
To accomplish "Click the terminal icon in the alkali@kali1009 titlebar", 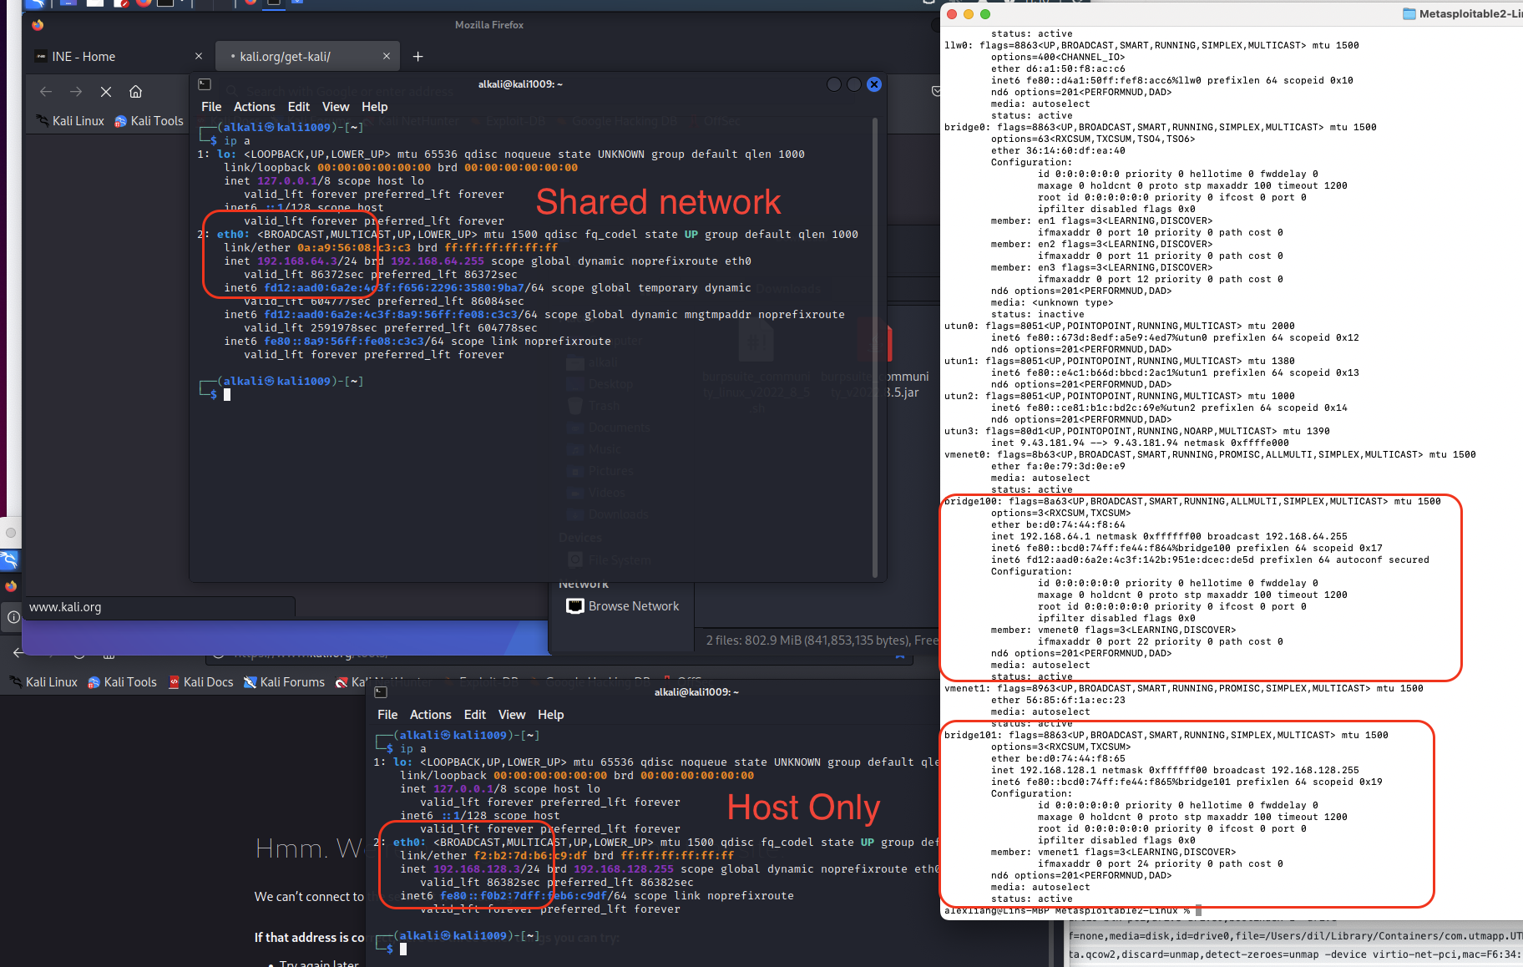I will coord(205,84).
